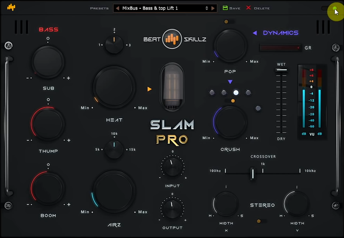Image resolution: width=344 pixels, height=238 pixels.
Task: Click the '10k' label above the Airz frequency selector
Action: click(114, 134)
